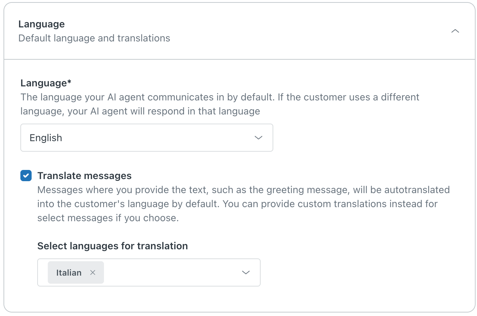Click the Select languages for translation label
Screen dimensions: 477x316
pos(112,246)
